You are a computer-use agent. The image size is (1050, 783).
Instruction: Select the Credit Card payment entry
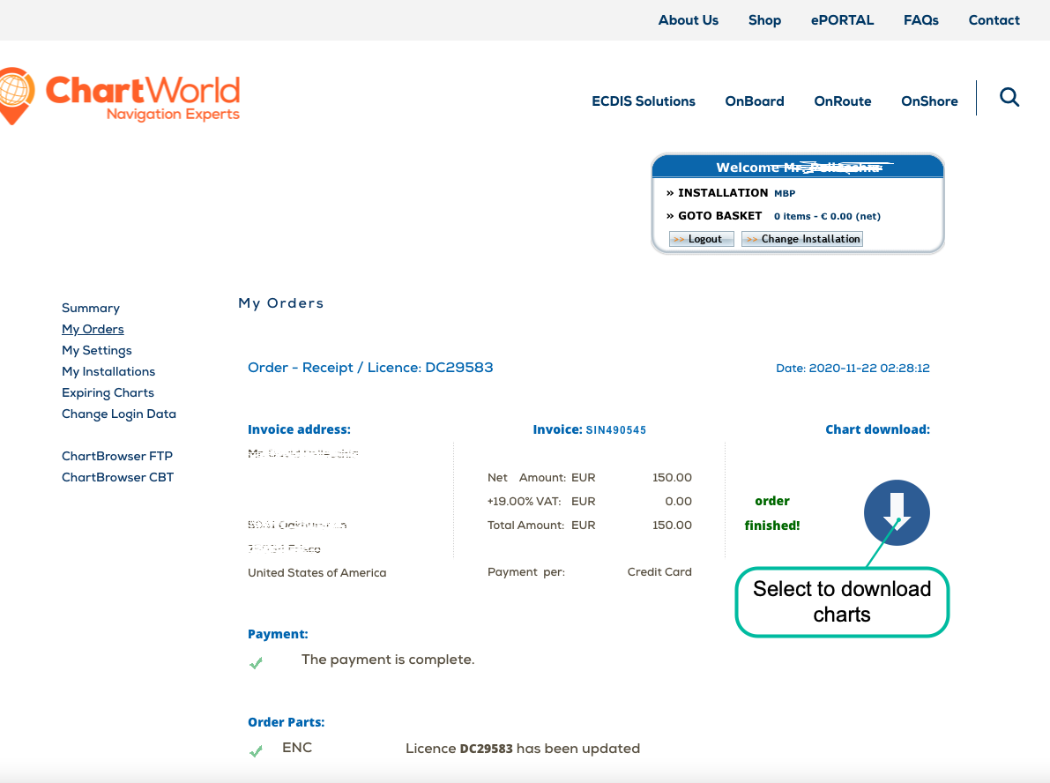[x=659, y=571]
